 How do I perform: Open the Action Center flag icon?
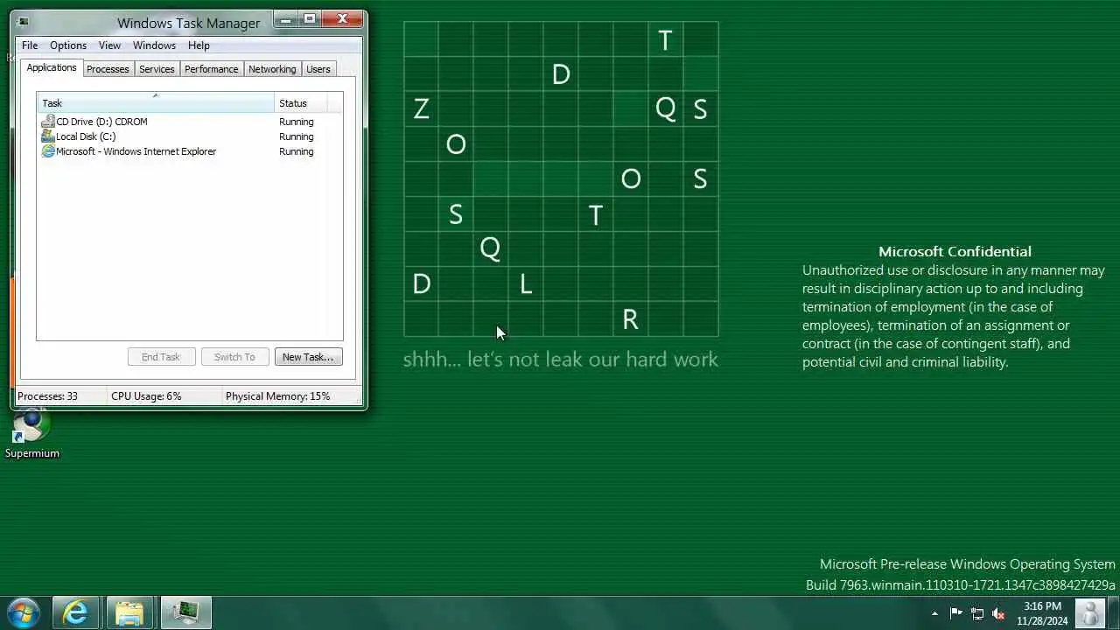click(x=955, y=613)
